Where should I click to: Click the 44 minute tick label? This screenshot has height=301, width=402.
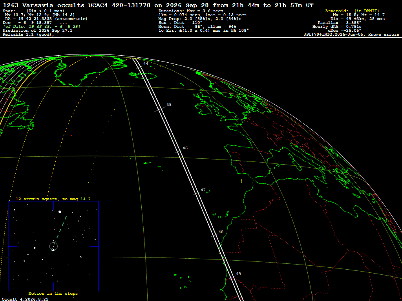[146, 64]
